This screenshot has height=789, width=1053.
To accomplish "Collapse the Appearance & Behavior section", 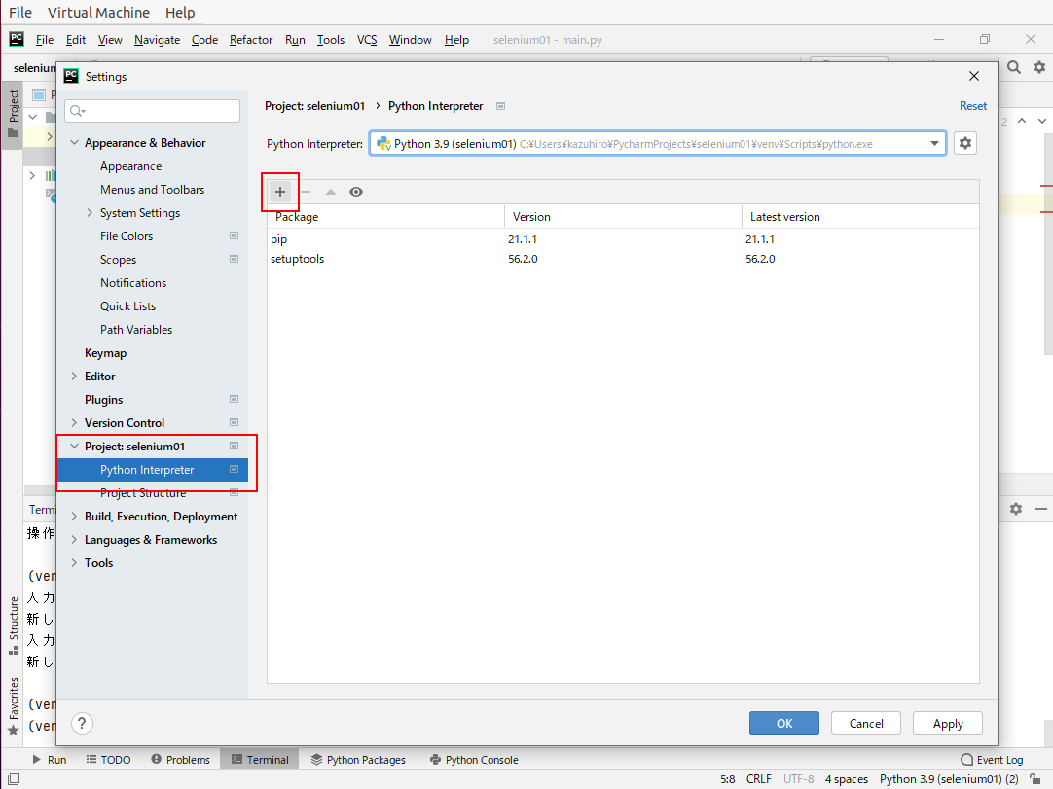I will (x=75, y=143).
